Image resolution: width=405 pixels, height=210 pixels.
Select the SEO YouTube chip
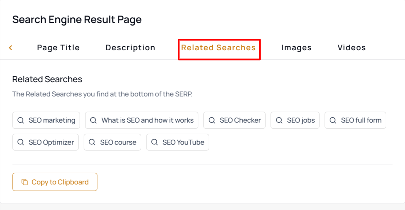coord(178,142)
